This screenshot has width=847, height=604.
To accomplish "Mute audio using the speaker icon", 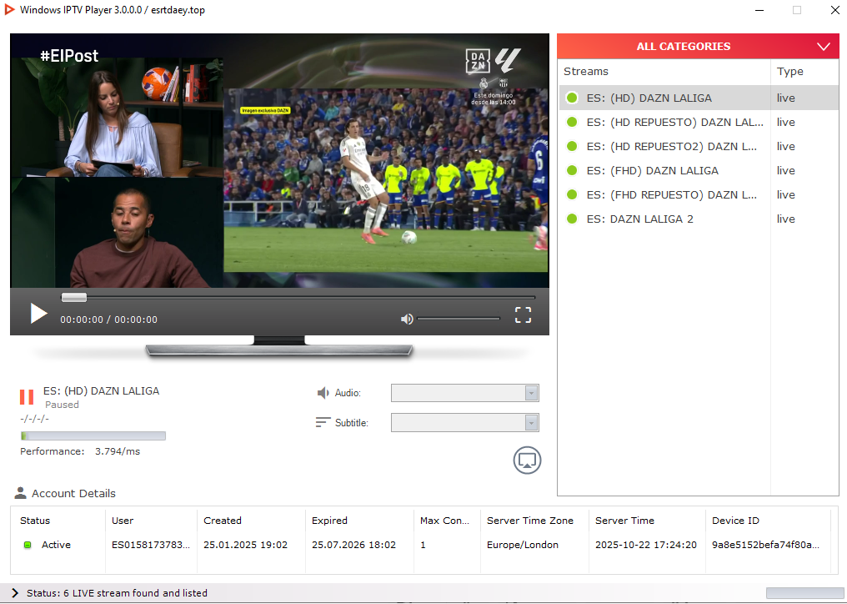I will (x=407, y=319).
